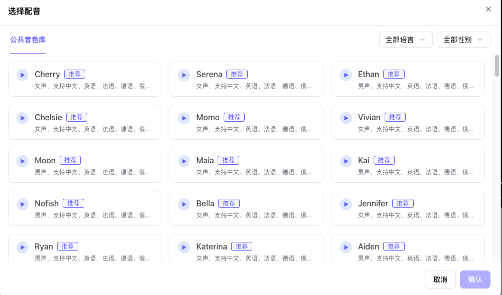
Task: Click the voice list scrollbar
Action: pyautogui.click(x=497, y=65)
